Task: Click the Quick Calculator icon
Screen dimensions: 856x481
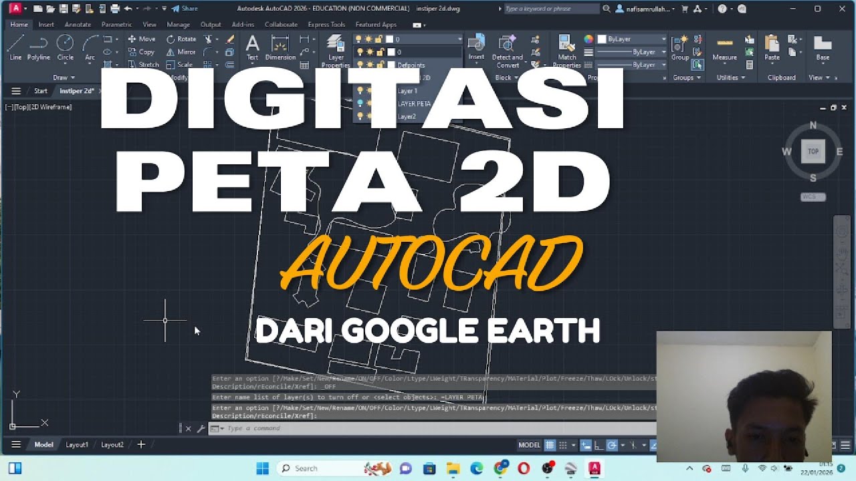Action: coord(750,65)
